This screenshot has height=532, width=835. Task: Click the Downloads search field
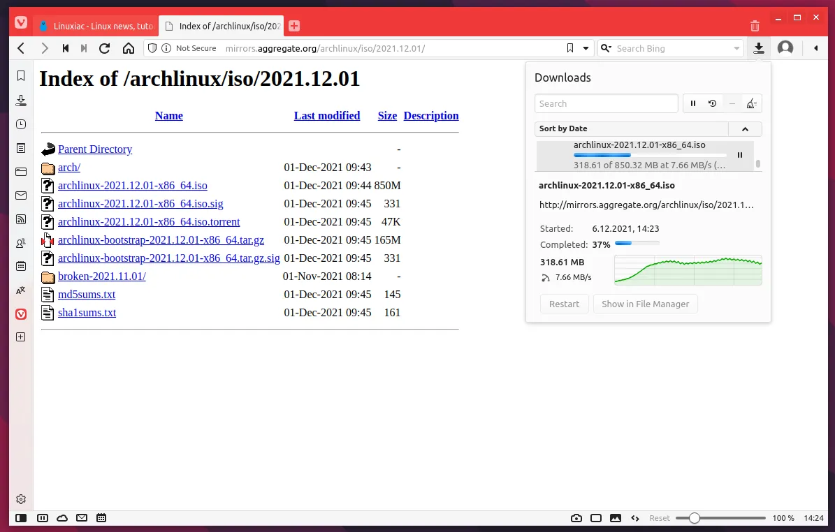(x=606, y=103)
